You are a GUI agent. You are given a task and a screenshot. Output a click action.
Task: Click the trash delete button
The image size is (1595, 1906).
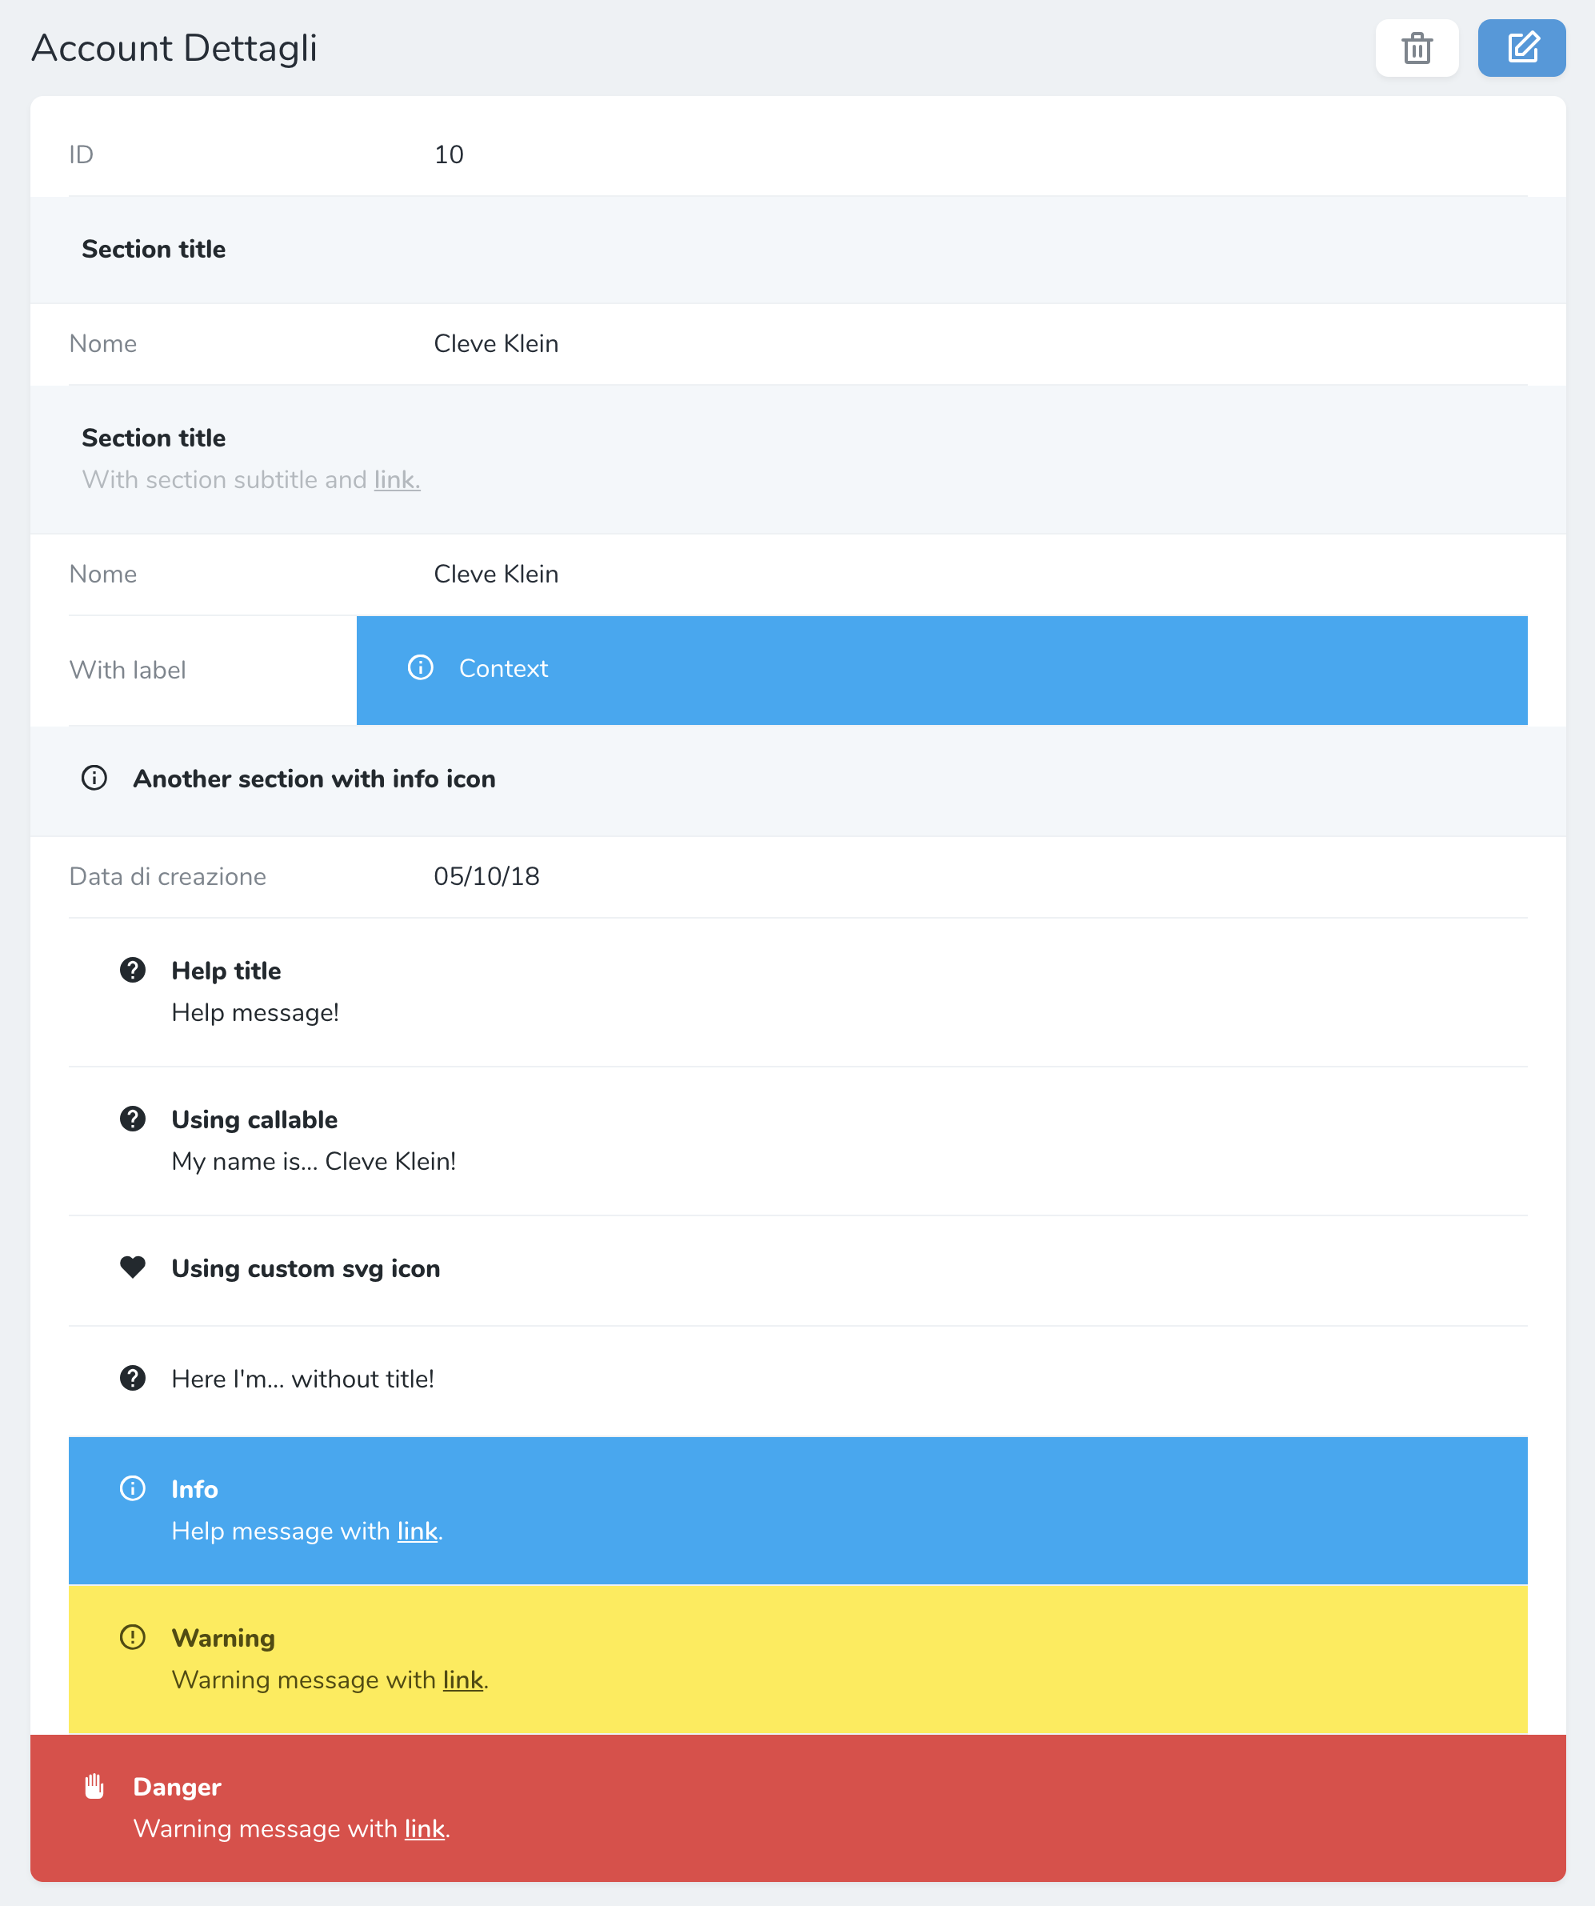click(x=1417, y=48)
